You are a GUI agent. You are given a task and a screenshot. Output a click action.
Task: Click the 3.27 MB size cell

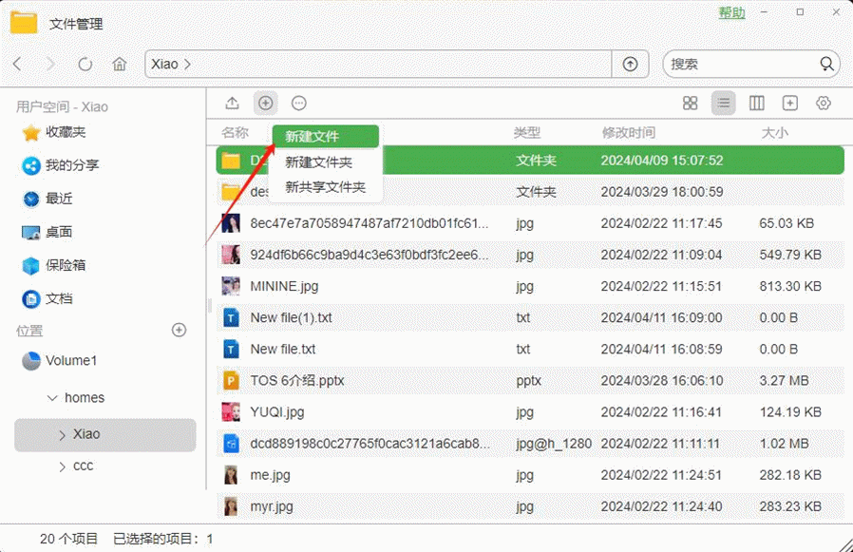784,381
